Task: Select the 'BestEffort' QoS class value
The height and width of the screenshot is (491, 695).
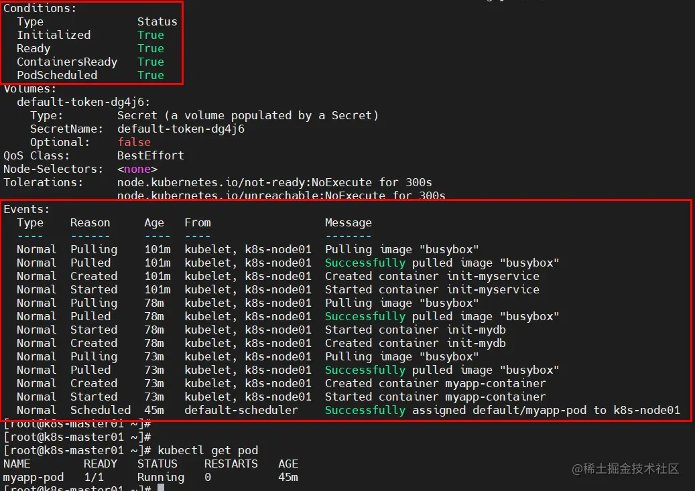Action: 150,155
